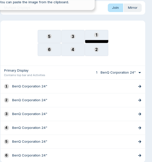Open the Primary Display dropdown
This screenshot has height=162, width=152.
click(x=118, y=73)
